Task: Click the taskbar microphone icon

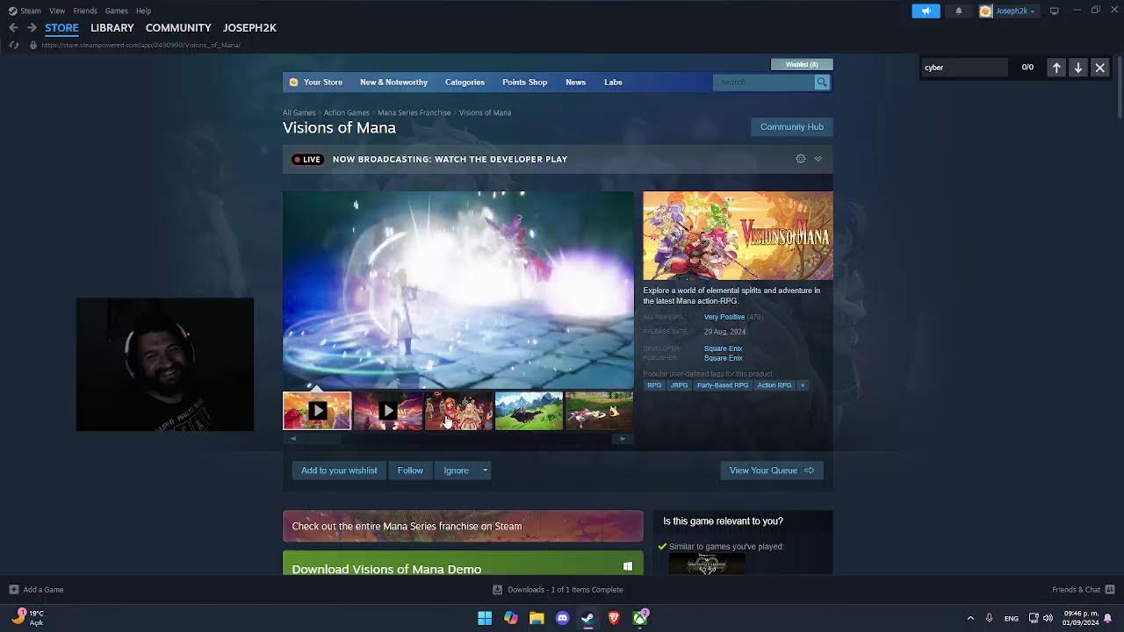Action: (989, 618)
